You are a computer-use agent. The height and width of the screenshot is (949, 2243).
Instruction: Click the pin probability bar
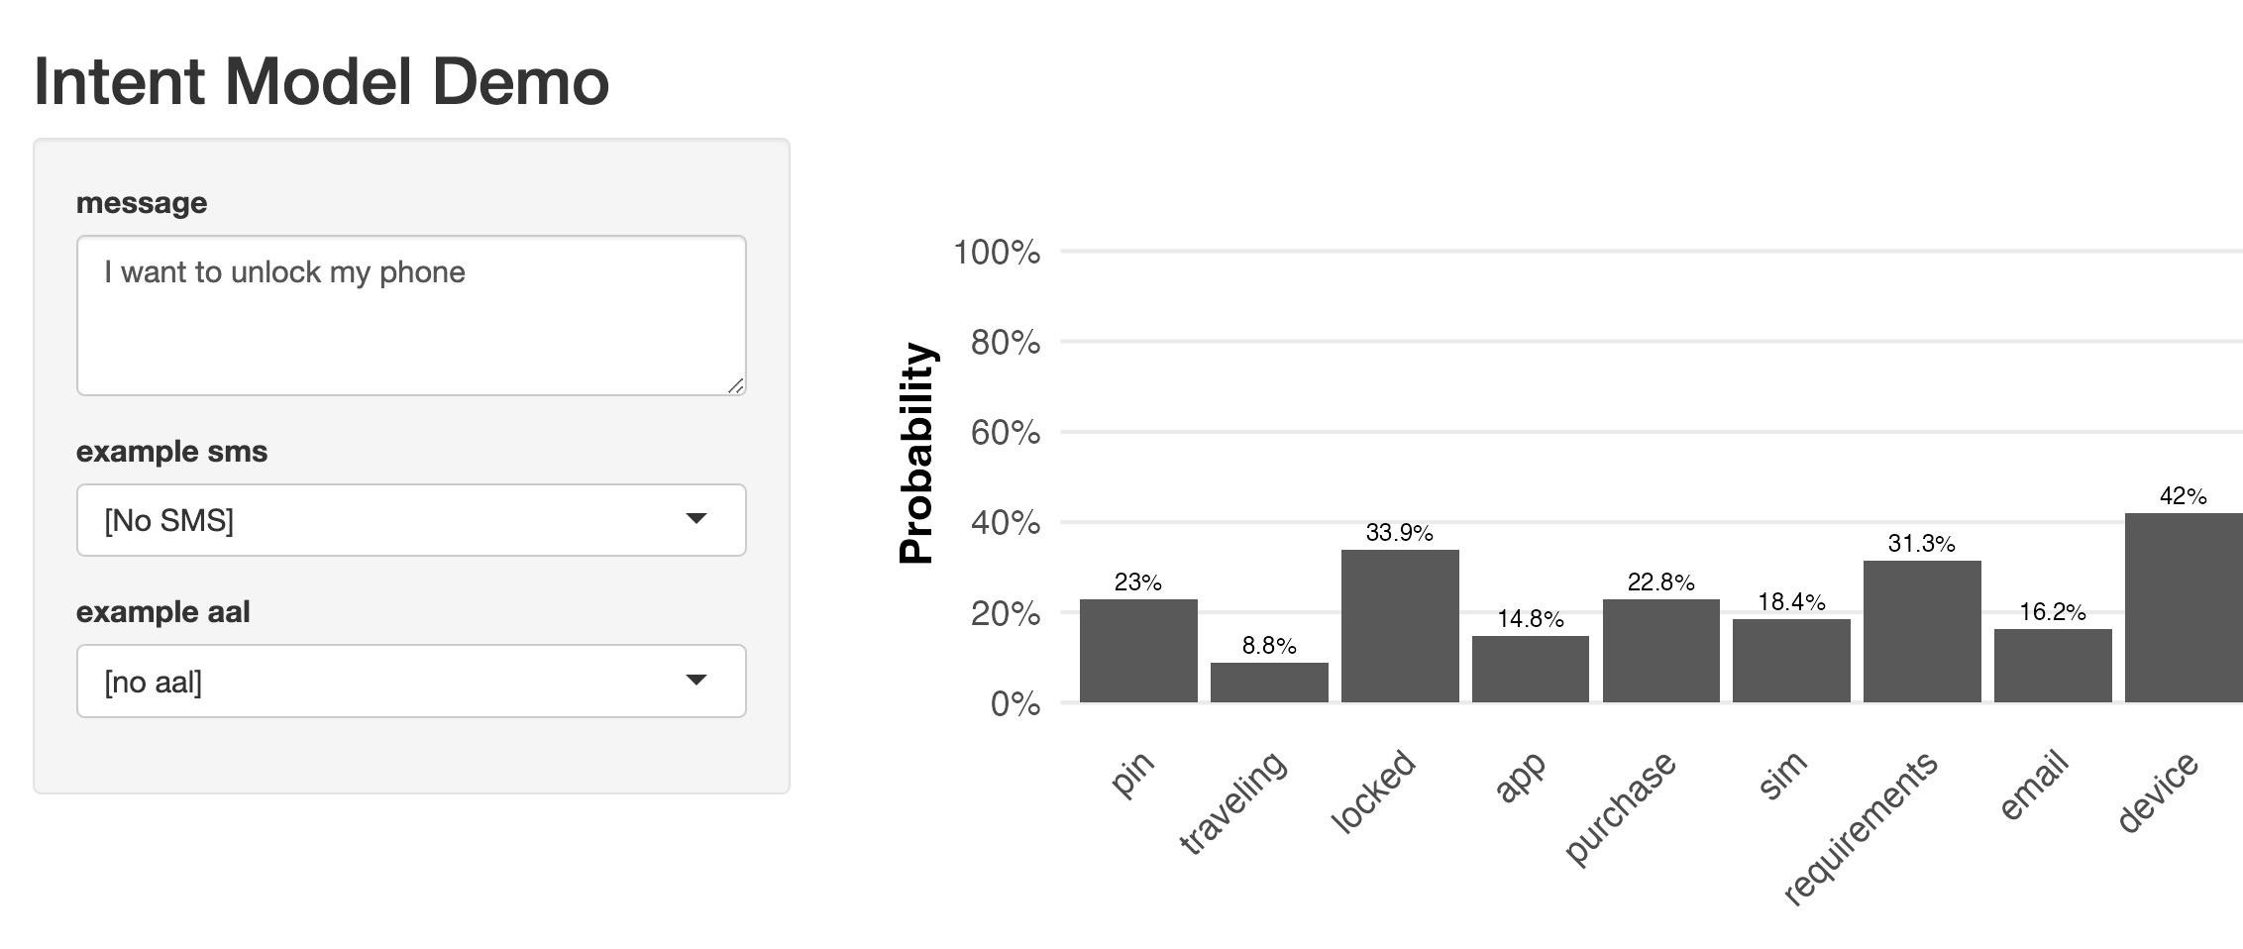tap(1138, 651)
